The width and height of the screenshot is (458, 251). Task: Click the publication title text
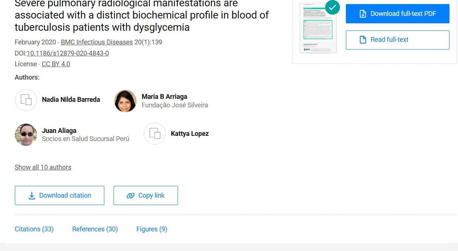coord(142,16)
